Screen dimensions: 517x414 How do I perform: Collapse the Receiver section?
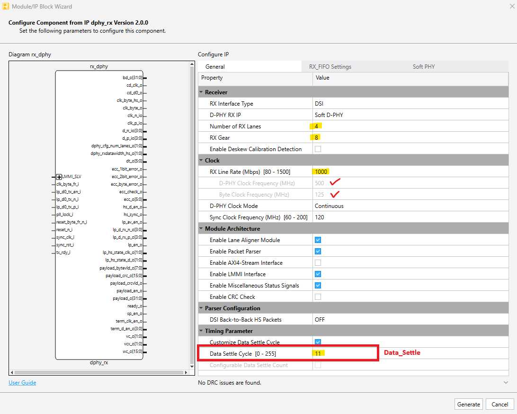click(x=201, y=92)
